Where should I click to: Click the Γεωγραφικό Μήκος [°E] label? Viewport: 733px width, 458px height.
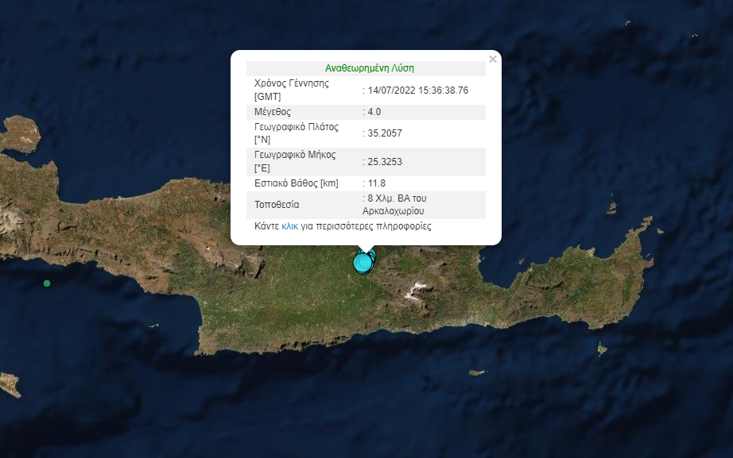pyautogui.click(x=295, y=162)
